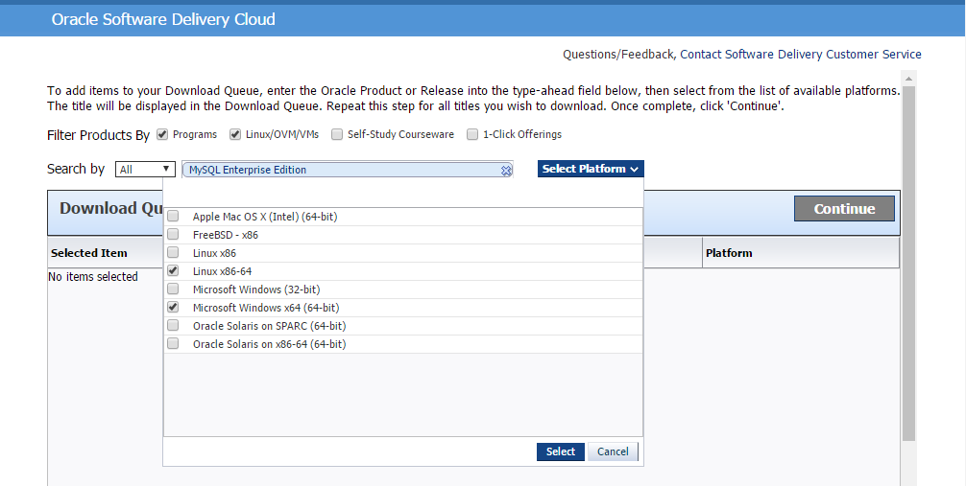Cancel the platform selection
This screenshot has width=966, height=486.
tap(613, 451)
